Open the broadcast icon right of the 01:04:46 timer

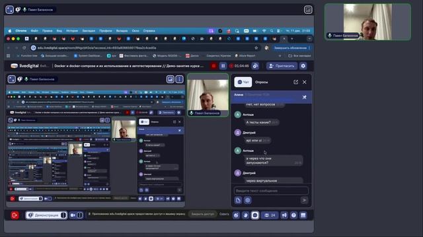[x=255, y=66]
